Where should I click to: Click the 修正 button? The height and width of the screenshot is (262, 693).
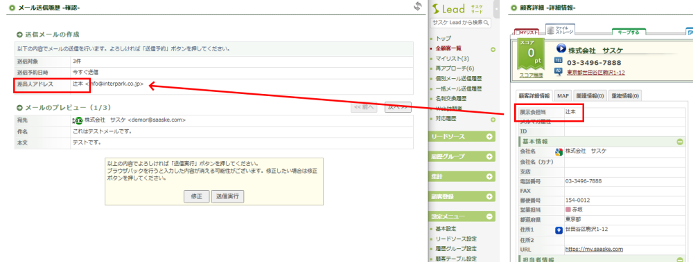(x=197, y=197)
